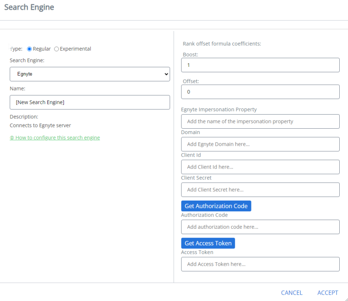Click the info icon beside configure link
Viewport: 348px width, 301px height.
click(x=12, y=138)
